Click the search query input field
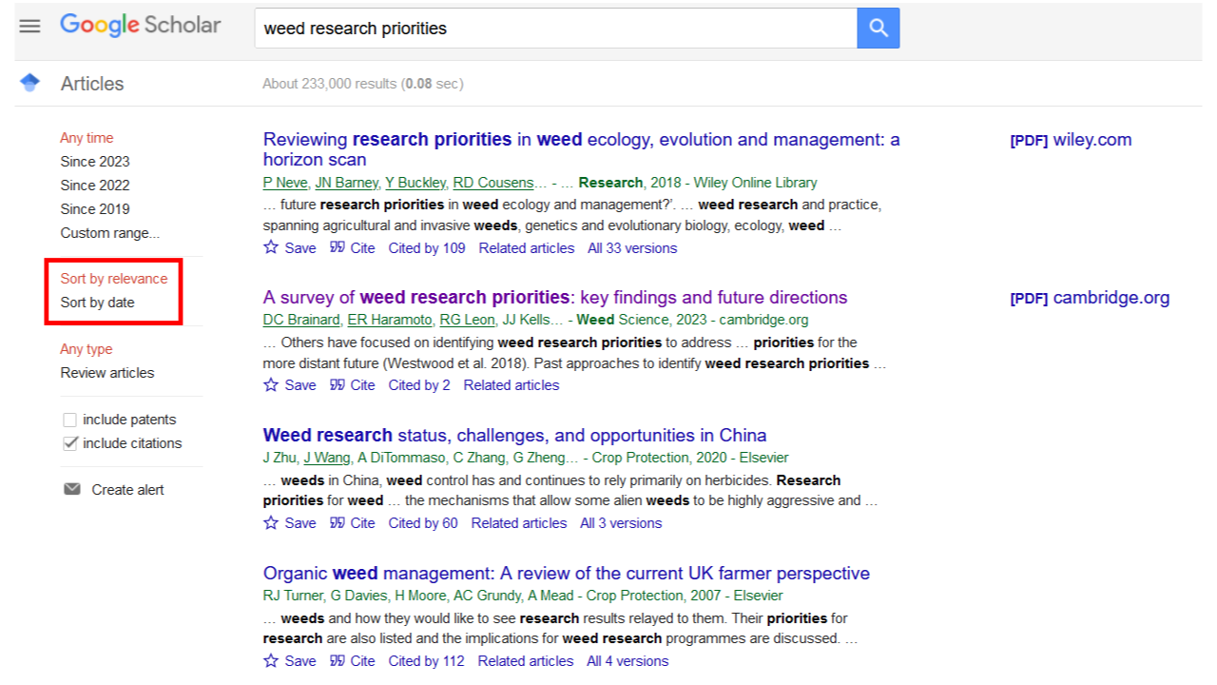The width and height of the screenshot is (1217, 685). click(x=556, y=29)
